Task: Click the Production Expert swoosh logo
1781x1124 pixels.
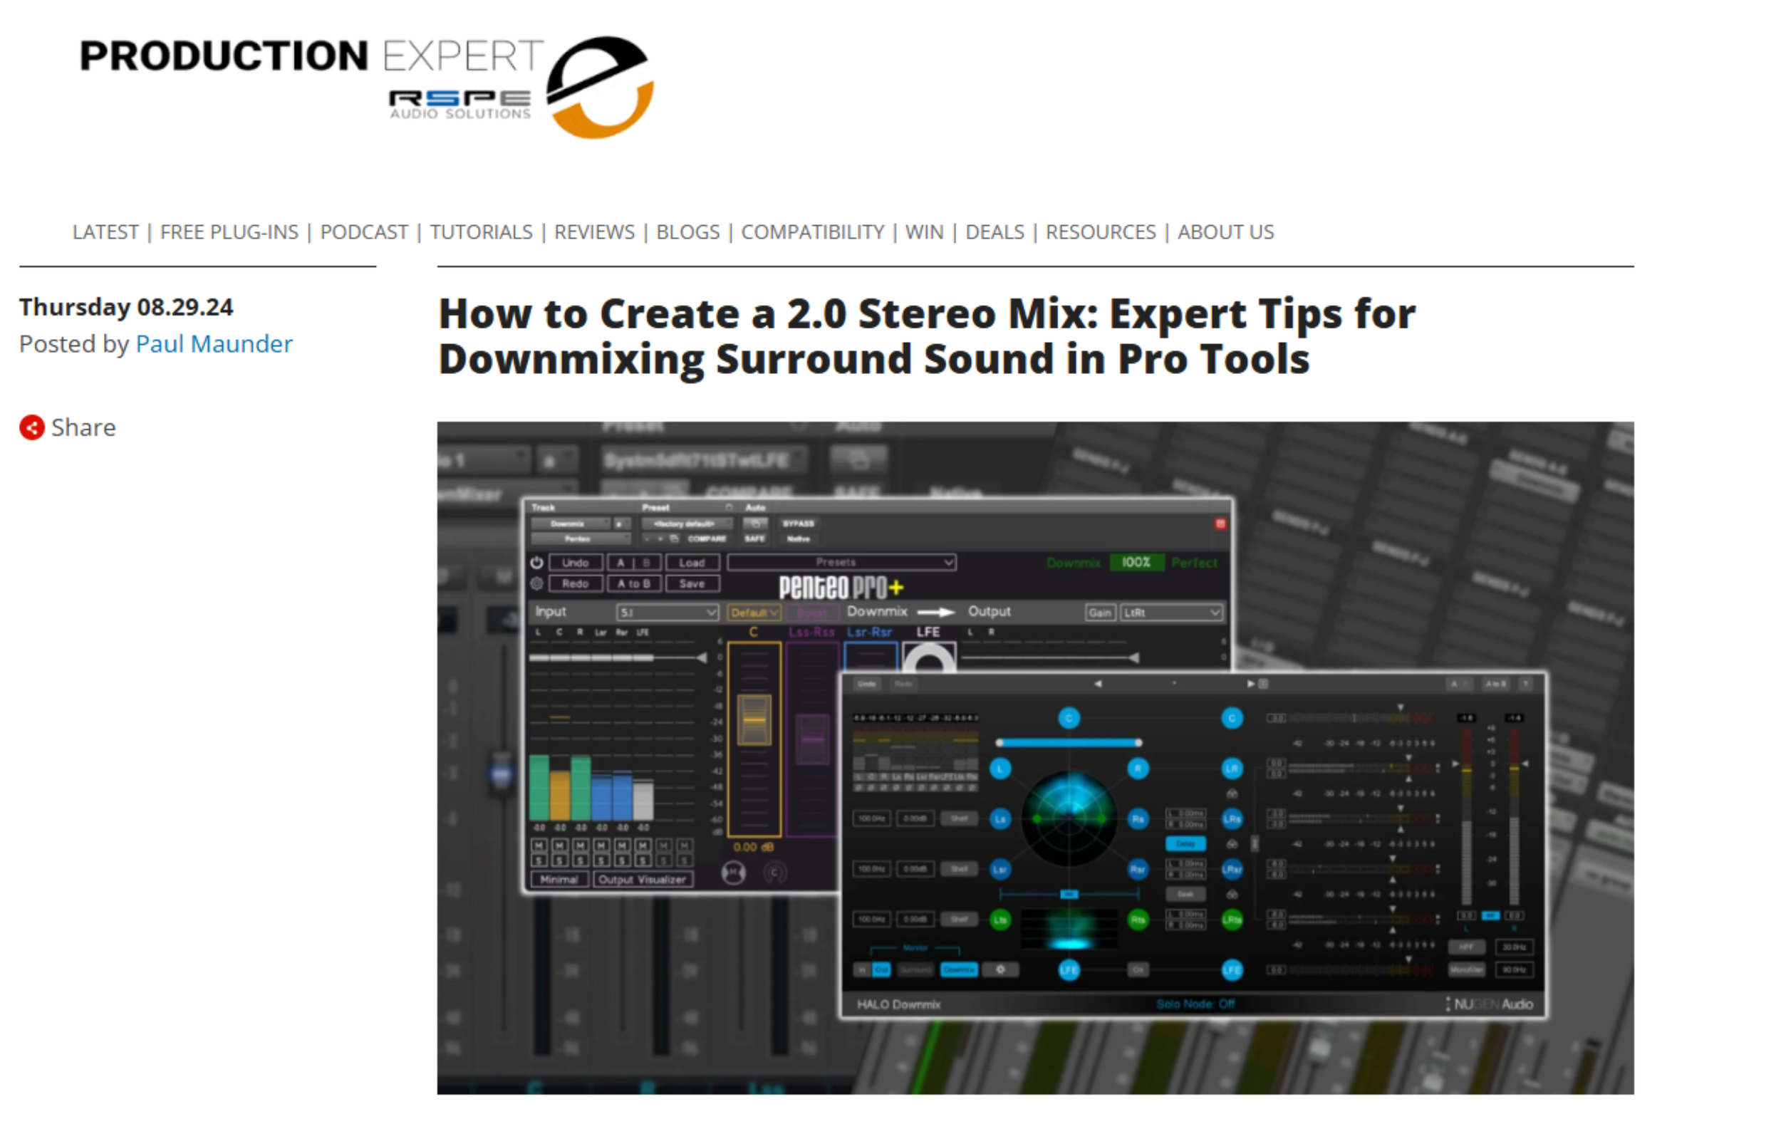Action: [x=600, y=86]
